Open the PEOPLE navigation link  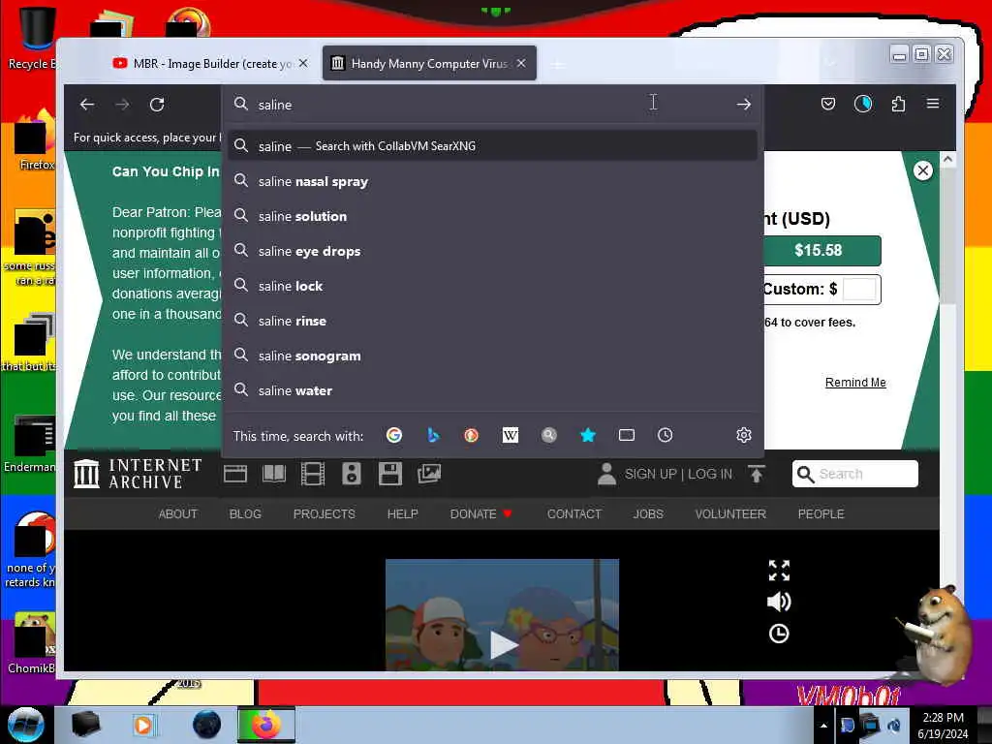coord(821,513)
